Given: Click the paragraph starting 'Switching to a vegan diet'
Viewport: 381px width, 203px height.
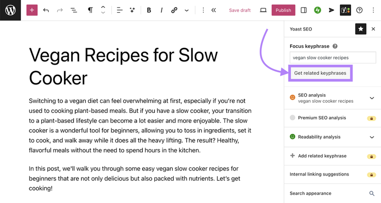Looking at the screenshot, I should click(140, 126).
